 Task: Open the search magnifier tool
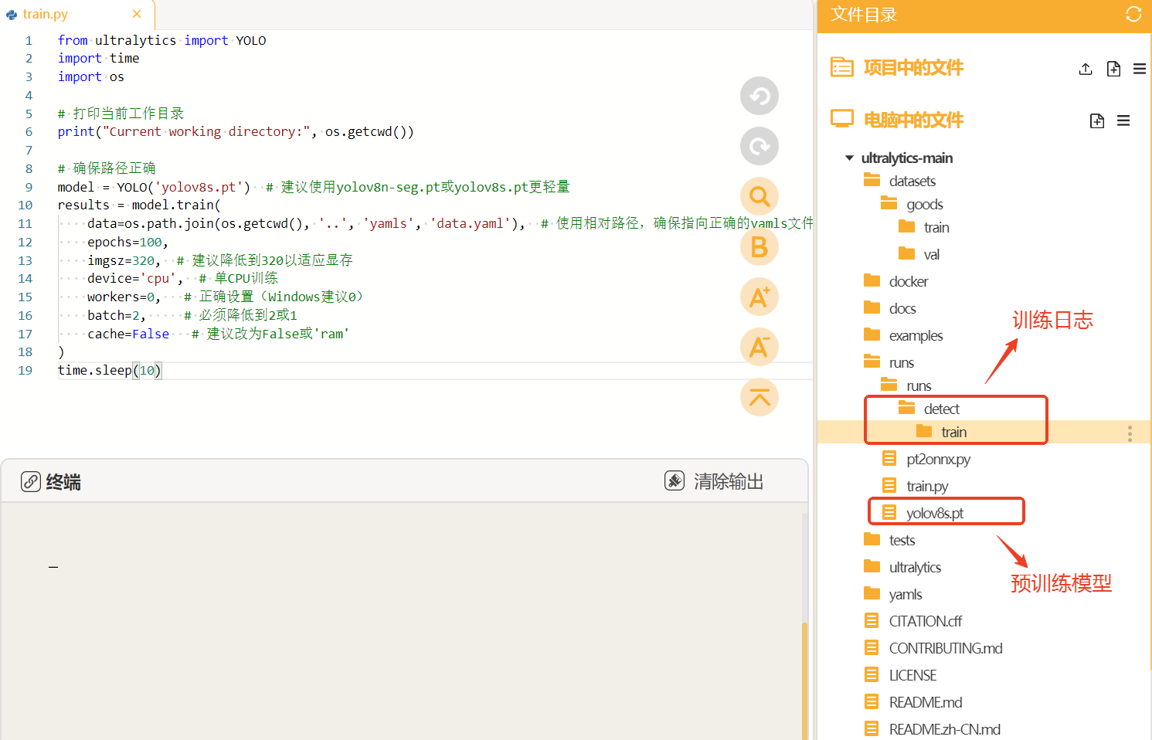[760, 196]
